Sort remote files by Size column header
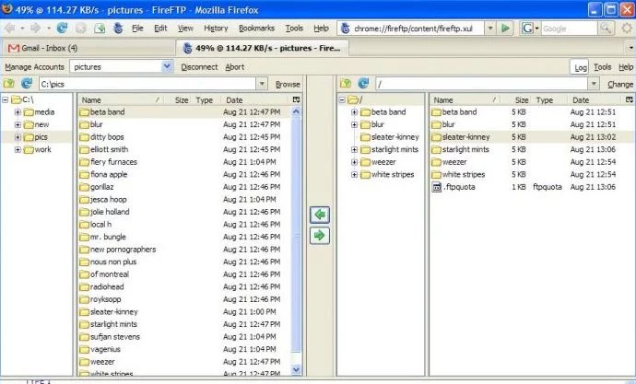 point(516,99)
